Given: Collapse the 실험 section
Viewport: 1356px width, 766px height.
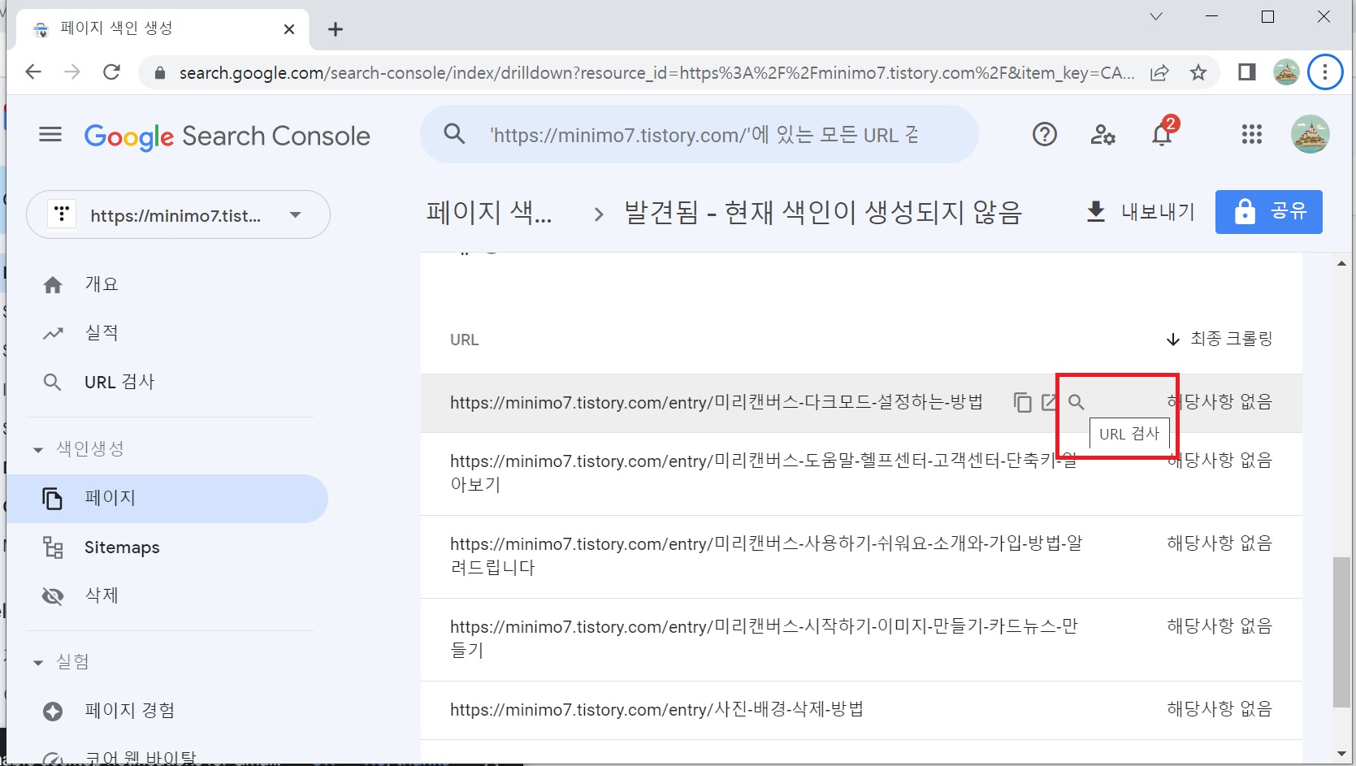Looking at the screenshot, I should 62,662.
